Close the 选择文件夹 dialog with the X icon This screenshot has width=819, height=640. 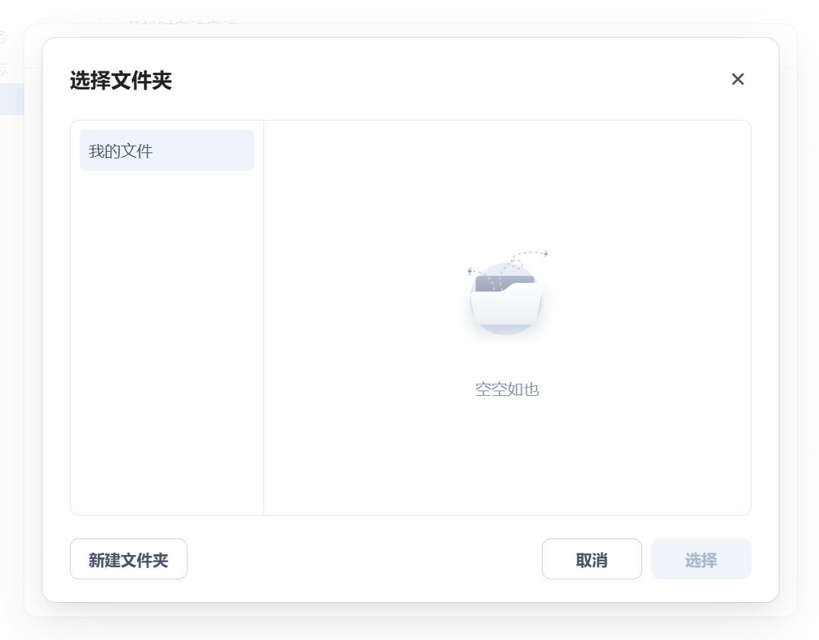[x=737, y=80]
